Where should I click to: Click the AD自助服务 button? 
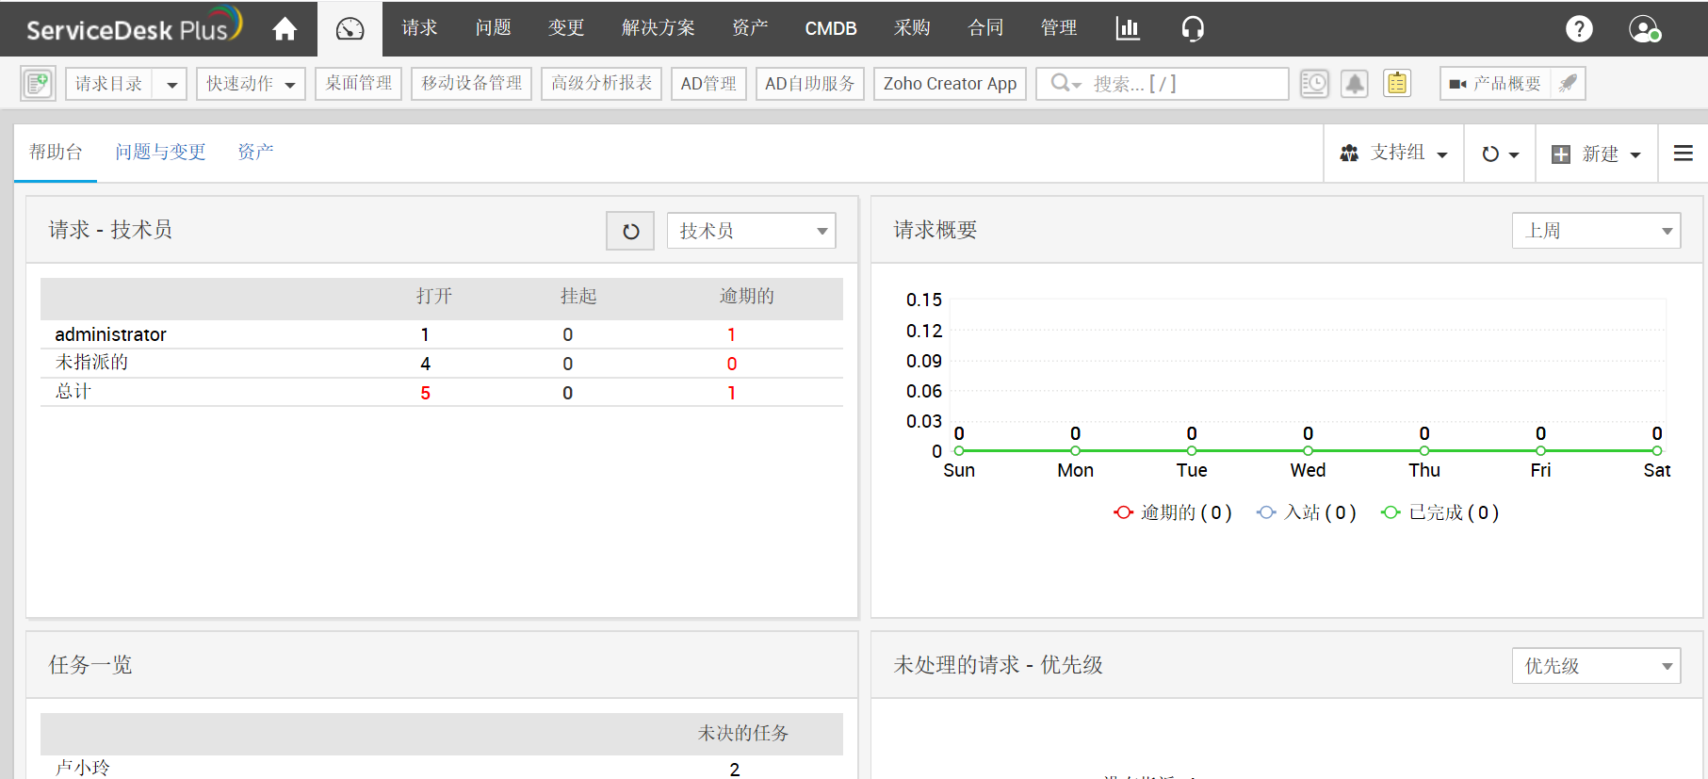(810, 84)
